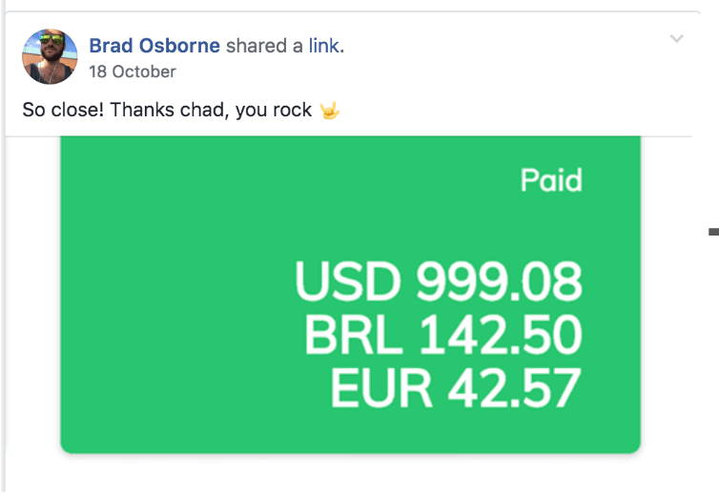The width and height of the screenshot is (719, 494).
Task: Select the USD 999.08 amount
Action: [439, 280]
